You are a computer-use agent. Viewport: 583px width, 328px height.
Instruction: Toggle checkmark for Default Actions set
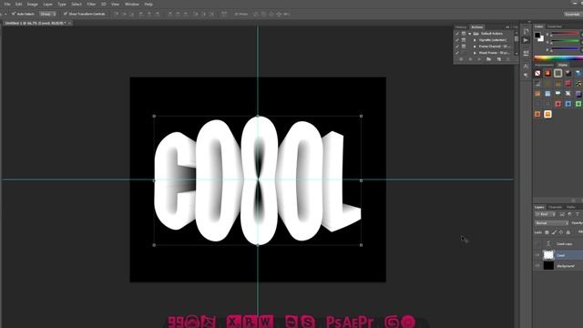(x=457, y=34)
